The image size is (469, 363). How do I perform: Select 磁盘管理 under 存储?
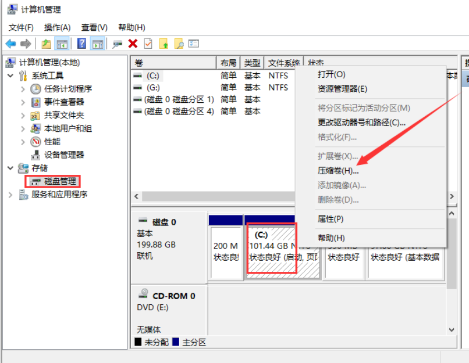coord(60,181)
